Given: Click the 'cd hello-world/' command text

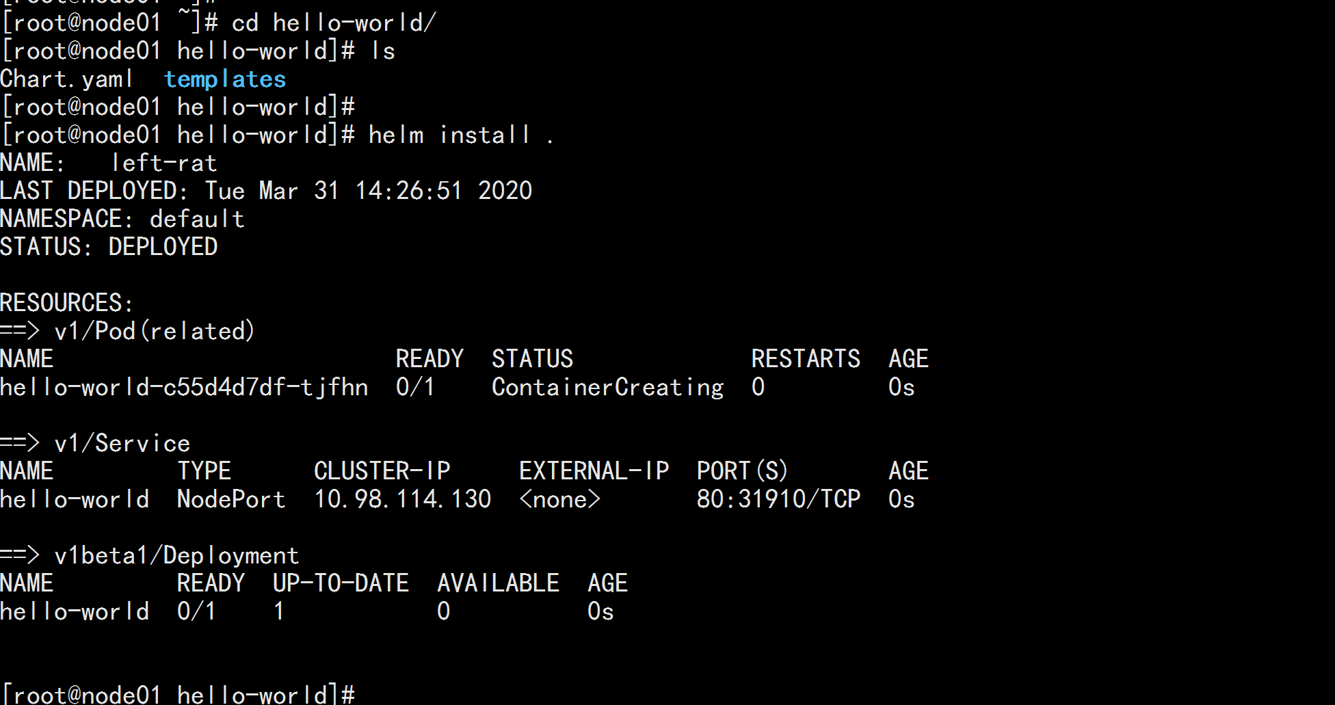Looking at the screenshot, I should pyautogui.click(x=334, y=23).
